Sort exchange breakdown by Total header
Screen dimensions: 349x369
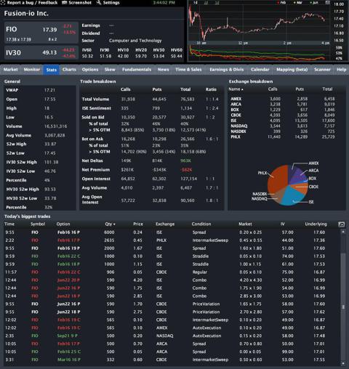tap(327, 89)
